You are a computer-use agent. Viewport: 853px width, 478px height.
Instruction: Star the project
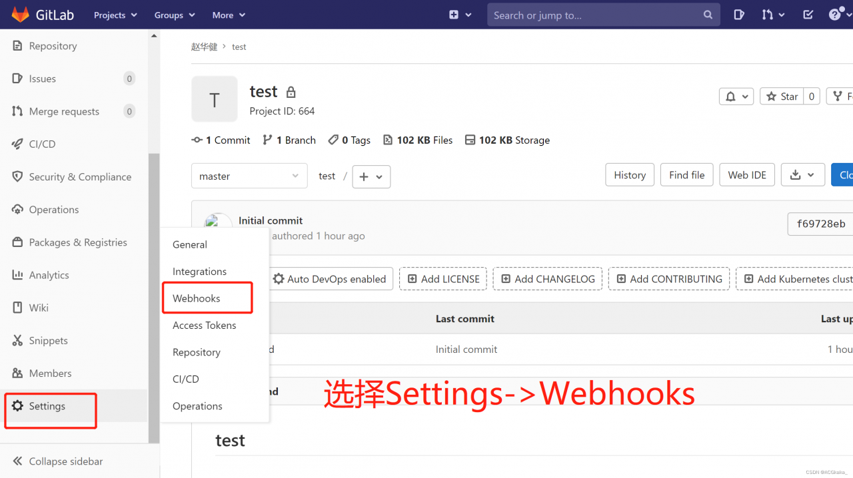point(782,97)
